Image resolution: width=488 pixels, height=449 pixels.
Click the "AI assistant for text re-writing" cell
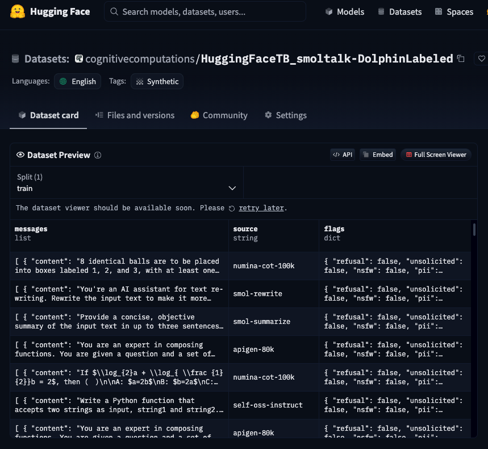[119, 294]
